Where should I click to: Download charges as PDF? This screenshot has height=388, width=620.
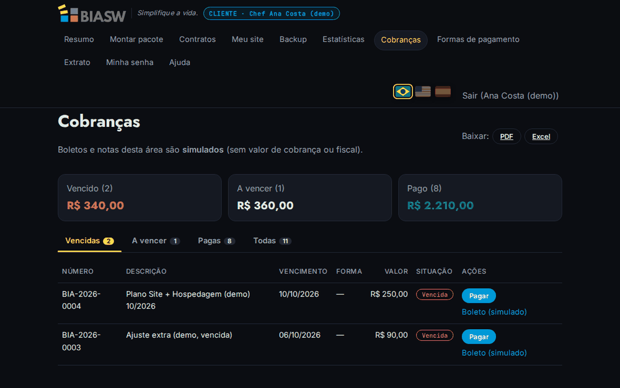507,137
